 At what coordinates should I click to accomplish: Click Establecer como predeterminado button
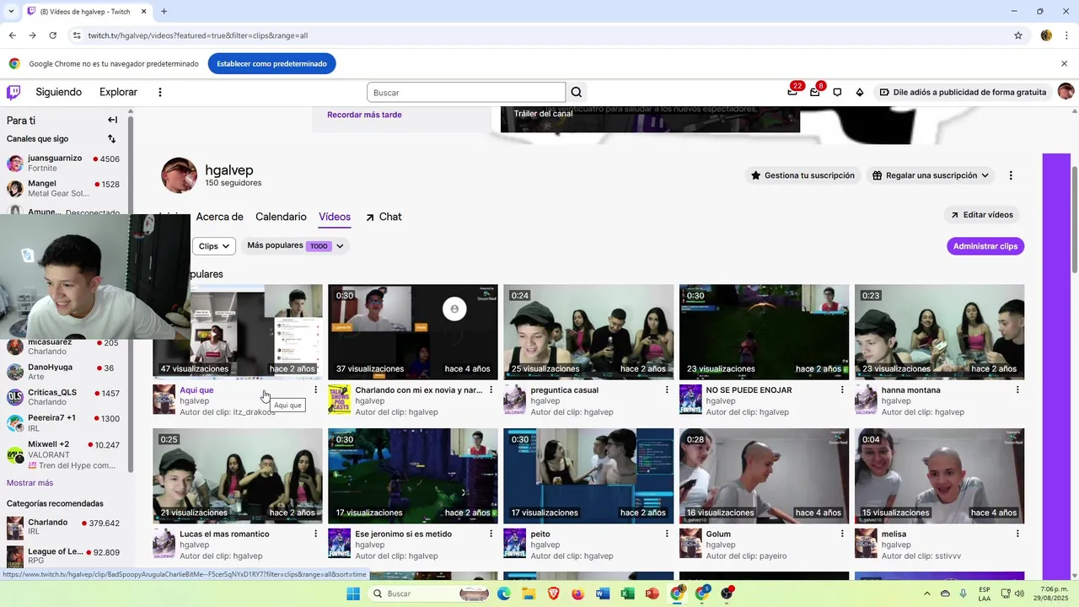tap(271, 63)
